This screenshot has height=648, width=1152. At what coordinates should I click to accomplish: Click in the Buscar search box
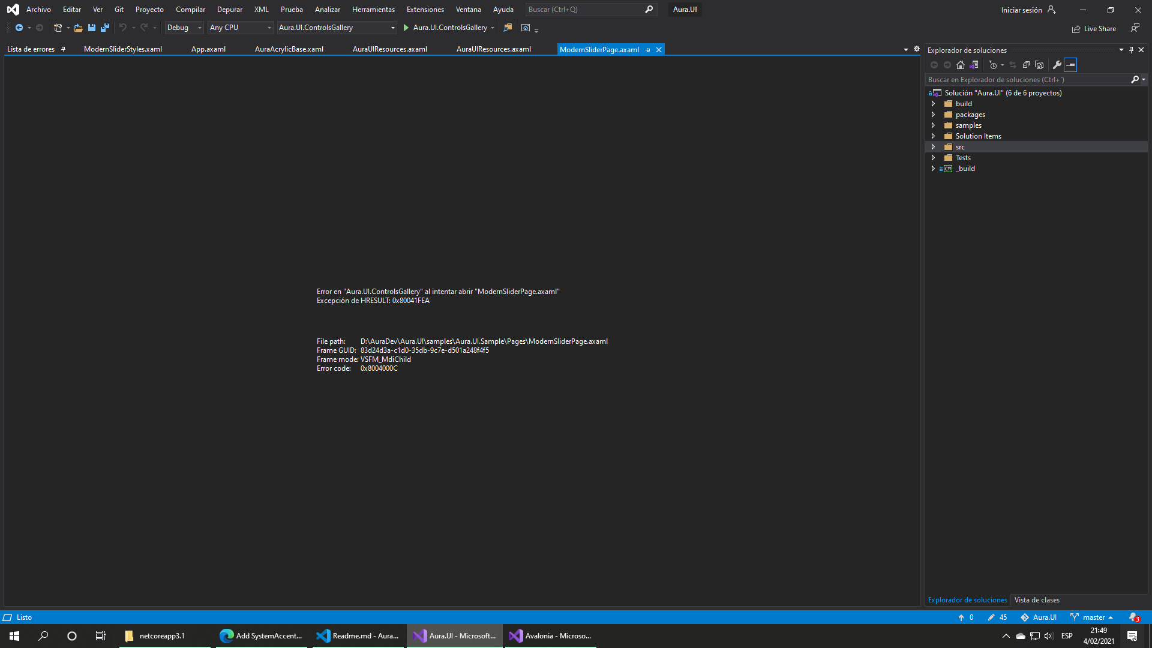coord(585,9)
